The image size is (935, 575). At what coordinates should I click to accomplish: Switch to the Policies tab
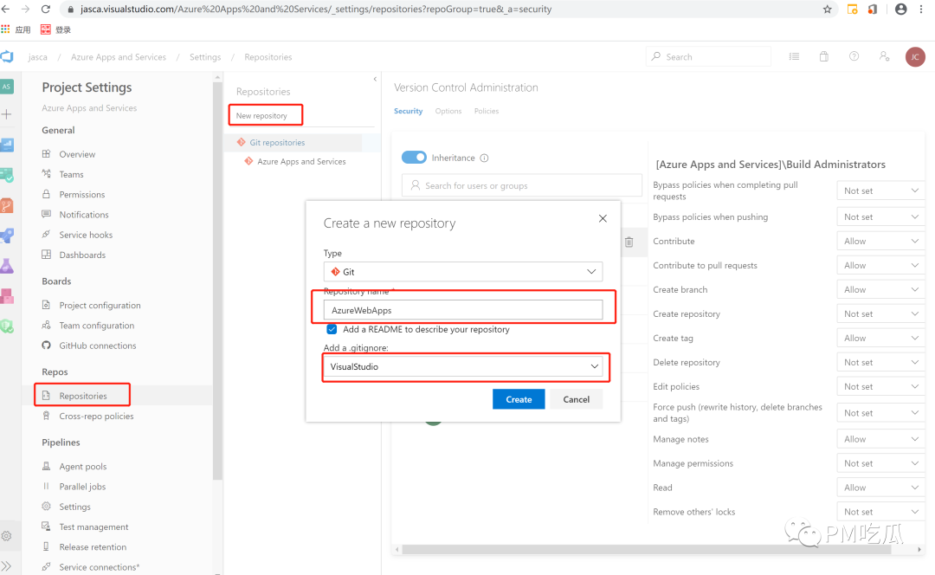487,111
